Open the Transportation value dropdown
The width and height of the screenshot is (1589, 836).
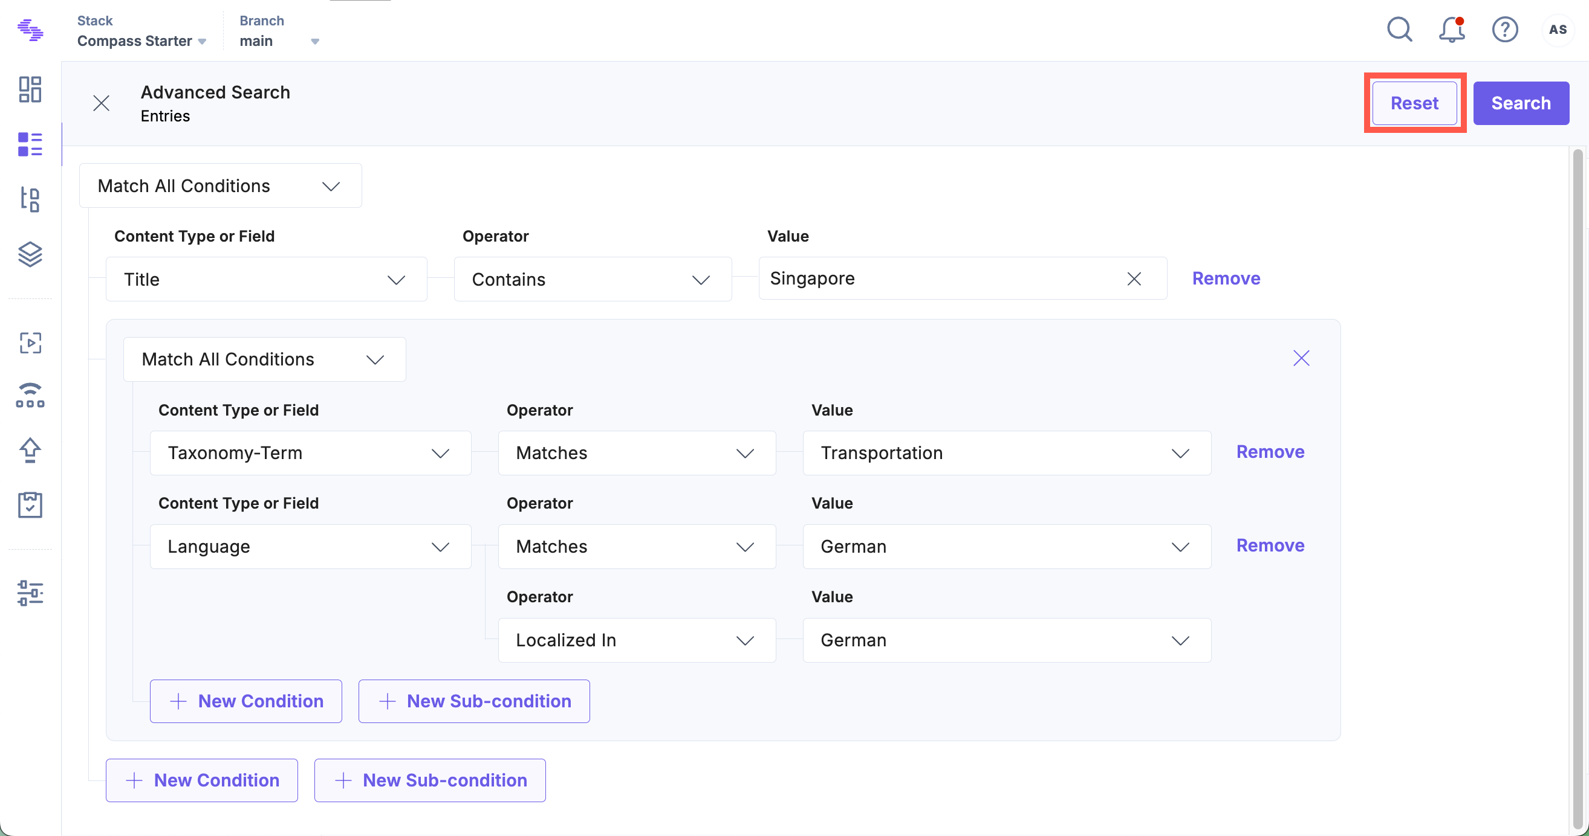coord(1007,453)
